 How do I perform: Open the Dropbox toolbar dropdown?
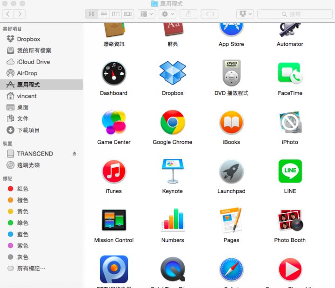[245, 14]
